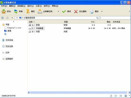
Task: Go up one level with the up arrow
Action: coord(12,18)
